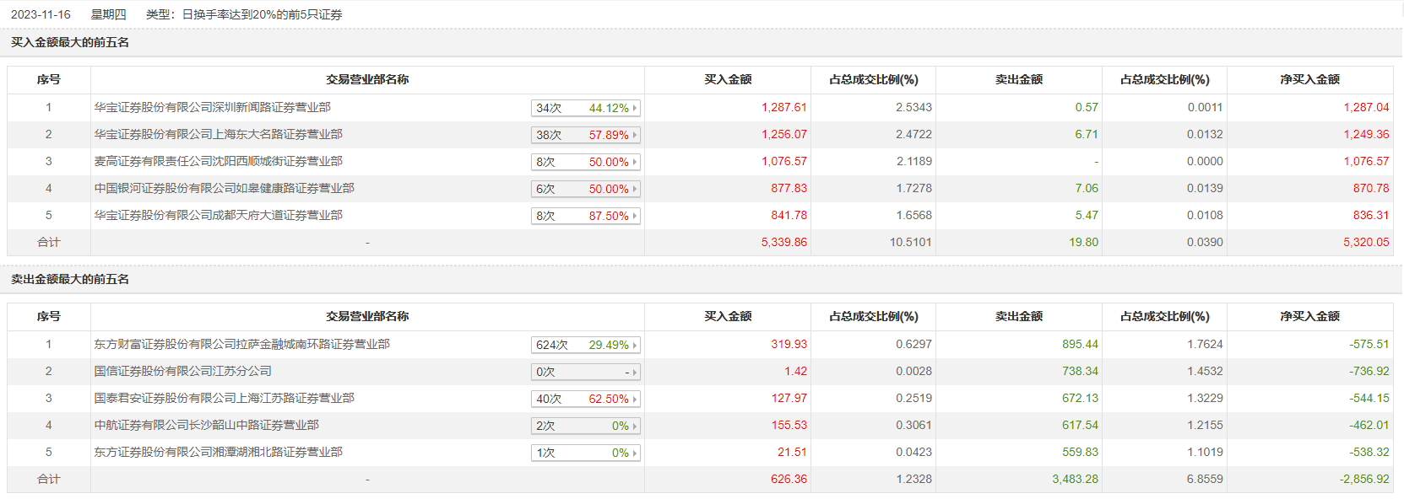This screenshot has height=499, width=1404.
Task: Expand the 34次 44.12% stats dropdown
Action: pos(635,108)
